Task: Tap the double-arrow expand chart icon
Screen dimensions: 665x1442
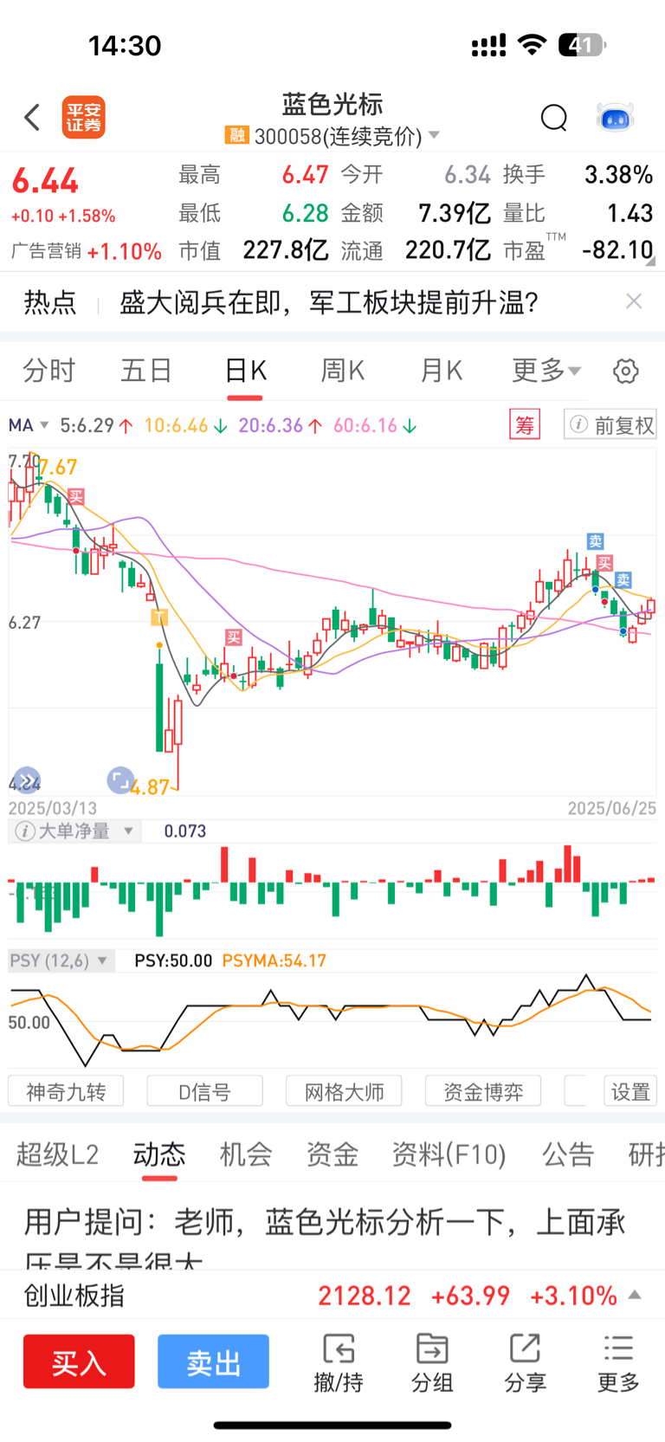Action: tap(27, 779)
